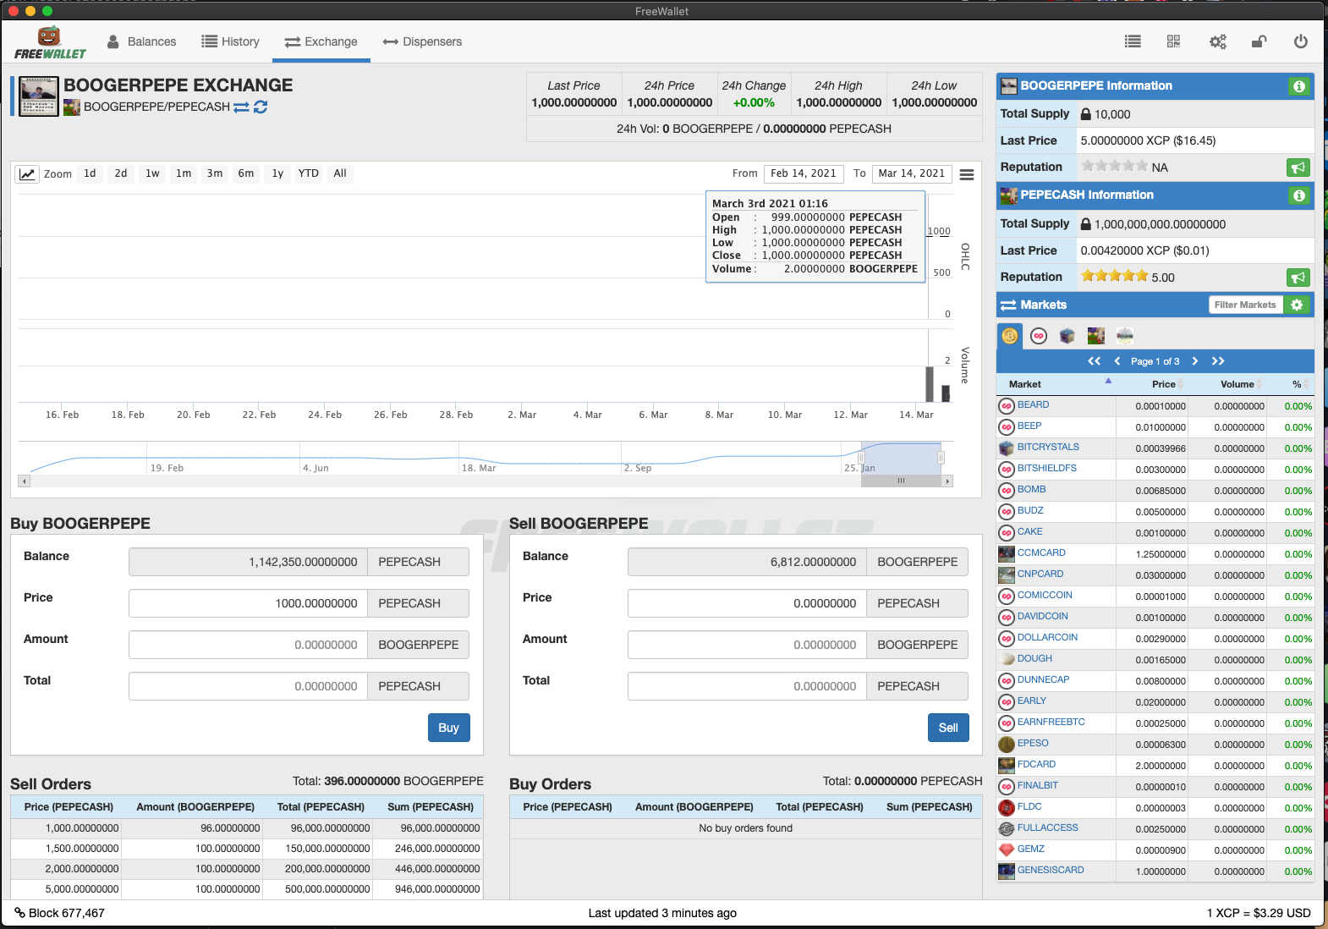Click PEPECASH reputation megaphone button
The width and height of the screenshot is (1328, 929).
tap(1298, 278)
